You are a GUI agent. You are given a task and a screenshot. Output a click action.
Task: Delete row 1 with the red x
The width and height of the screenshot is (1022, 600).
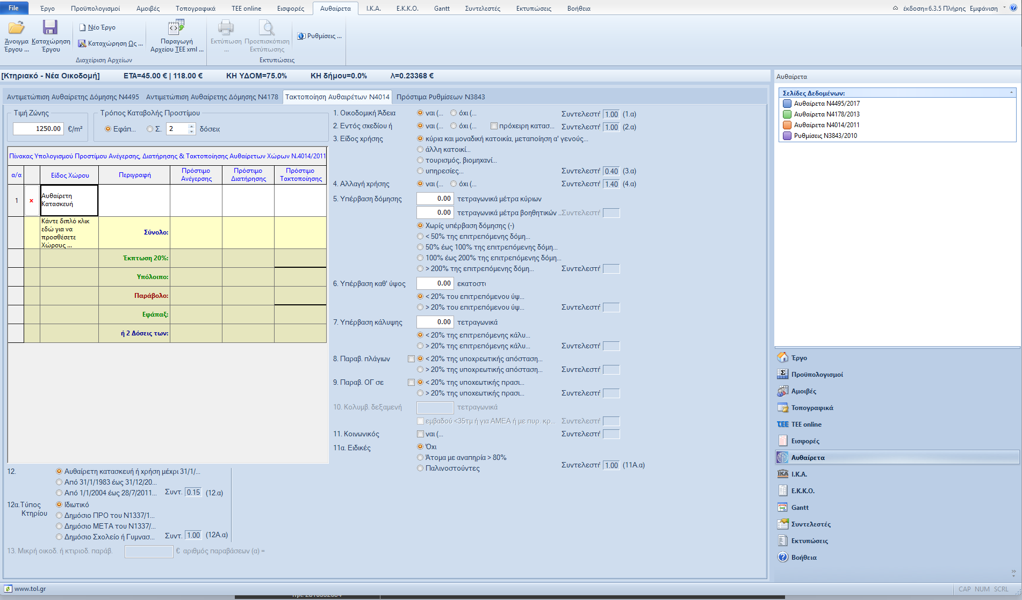pyautogui.click(x=32, y=201)
